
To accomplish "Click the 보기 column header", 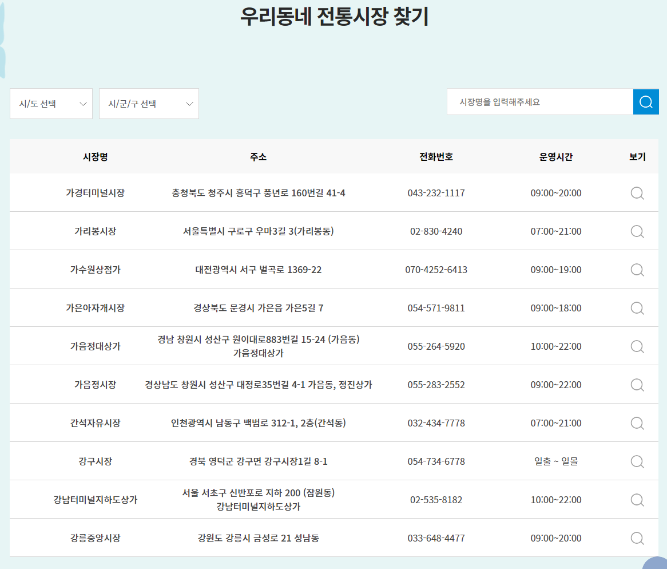I will pyautogui.click(x=637, y=157).
